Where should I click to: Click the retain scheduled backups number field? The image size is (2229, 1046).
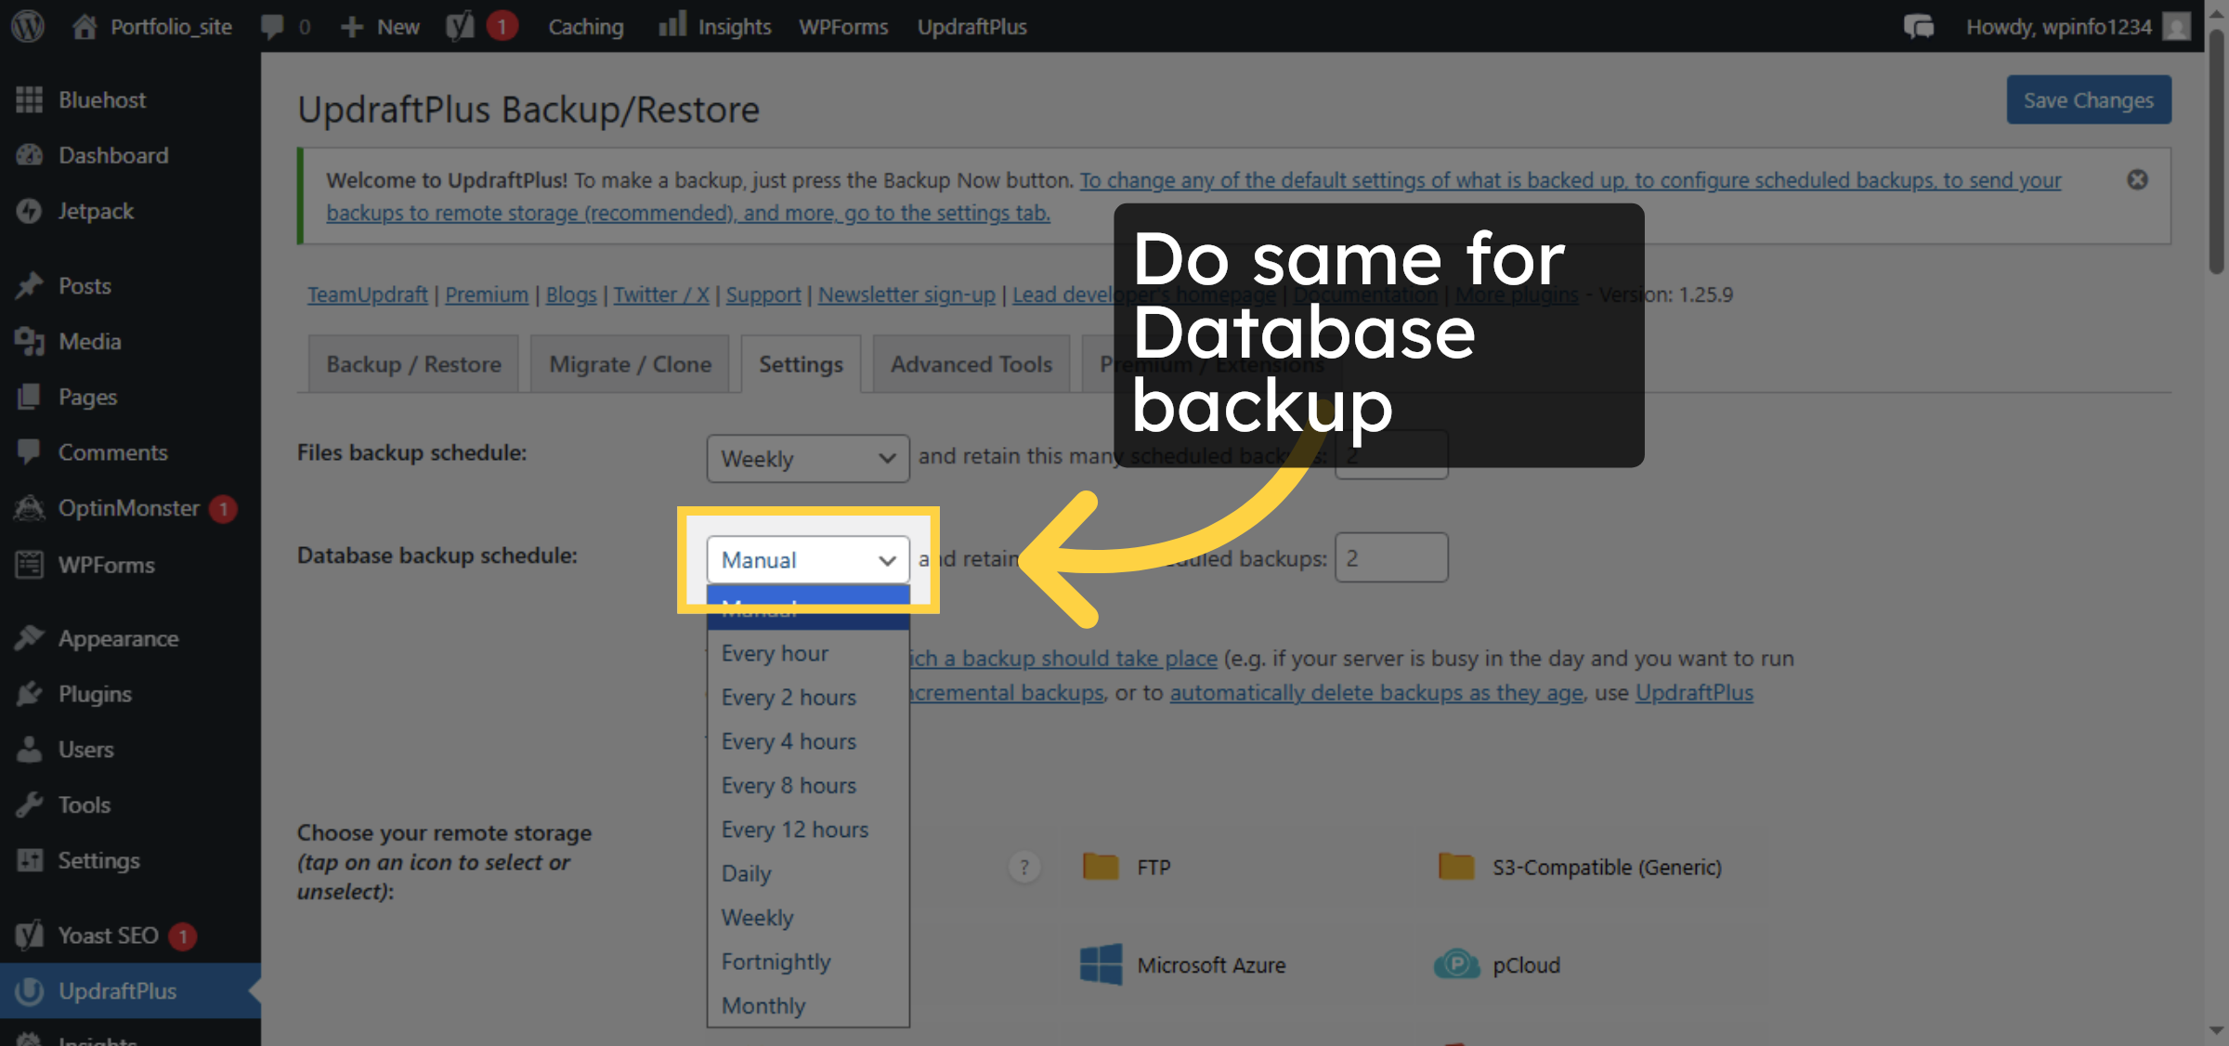[1391, 557]
